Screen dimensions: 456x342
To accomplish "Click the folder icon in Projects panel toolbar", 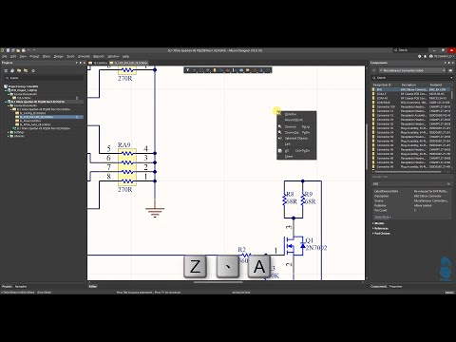I will (19, 70).
